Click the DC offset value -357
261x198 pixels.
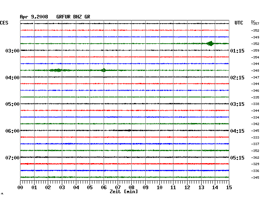pos(255,24)
